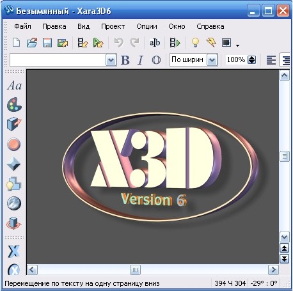Screen dimensions: 293x291
Task: Minimize the Xara3D6 window
Action: point(253,10)
